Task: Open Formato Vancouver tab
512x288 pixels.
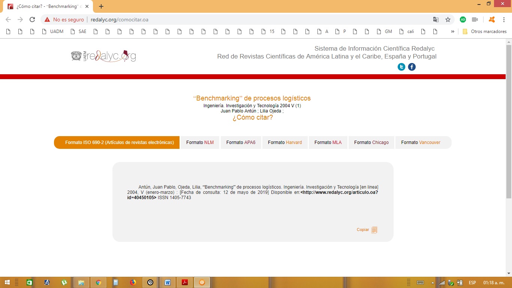Action: pos(421,142)
